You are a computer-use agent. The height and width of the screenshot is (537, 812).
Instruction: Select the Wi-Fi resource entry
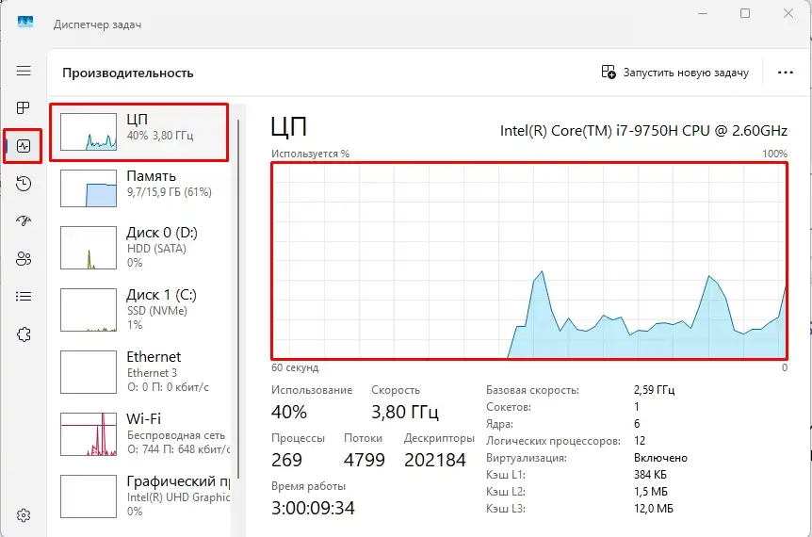coord(139,434)
